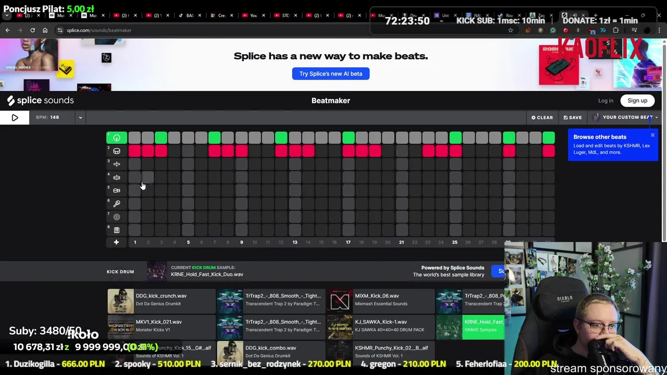Enable step 9 on track 5
667x375 pixels.
pyautogui.click(x=241, y=191)
